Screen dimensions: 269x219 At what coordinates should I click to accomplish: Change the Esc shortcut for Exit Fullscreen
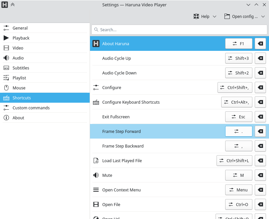(239, 117)
